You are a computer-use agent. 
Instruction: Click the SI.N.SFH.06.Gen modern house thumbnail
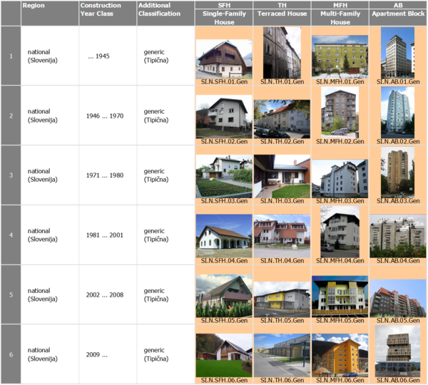[223, 356]
